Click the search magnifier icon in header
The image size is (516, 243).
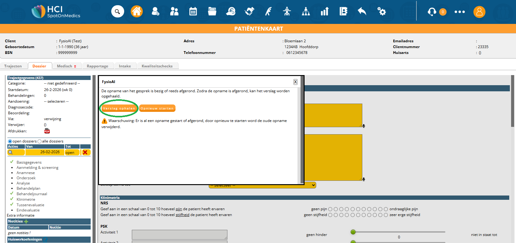117,12
